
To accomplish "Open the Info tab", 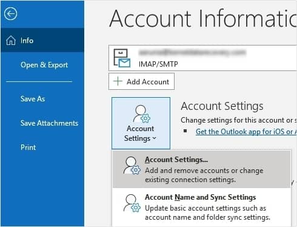I will point(42,40).
